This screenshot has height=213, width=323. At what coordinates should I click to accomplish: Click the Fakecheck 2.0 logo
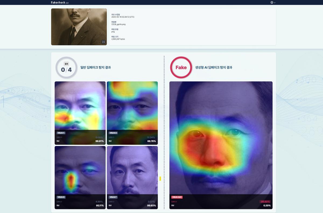point(59,2)
